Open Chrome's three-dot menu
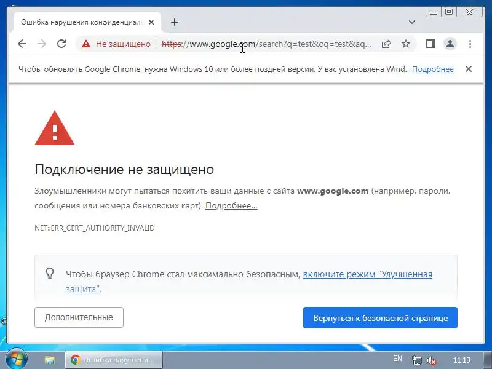 [x=470, y=44]
